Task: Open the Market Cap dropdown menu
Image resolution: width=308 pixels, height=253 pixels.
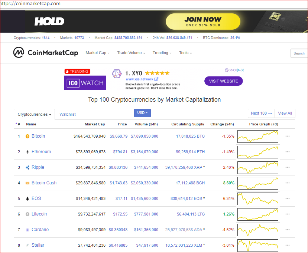Action: (x=97, y=53)
